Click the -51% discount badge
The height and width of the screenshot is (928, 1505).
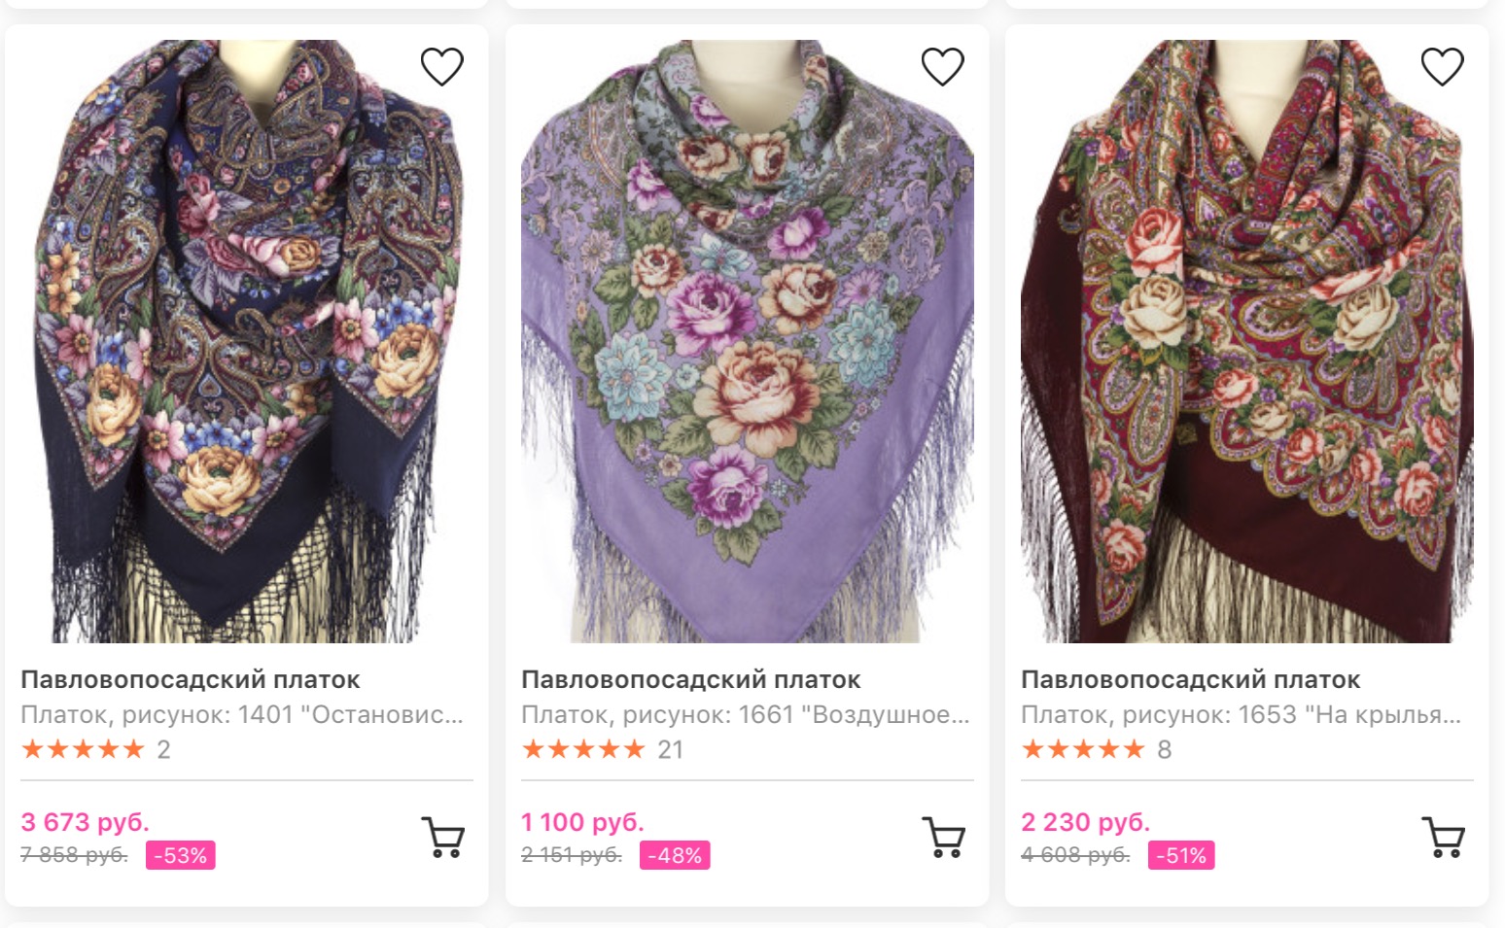tap(1181, 855)
